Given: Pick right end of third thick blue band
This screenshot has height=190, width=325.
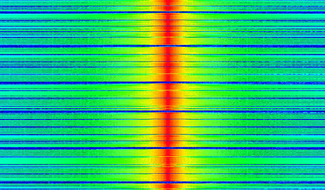Looking at the screenshot, I should (323, 83).
